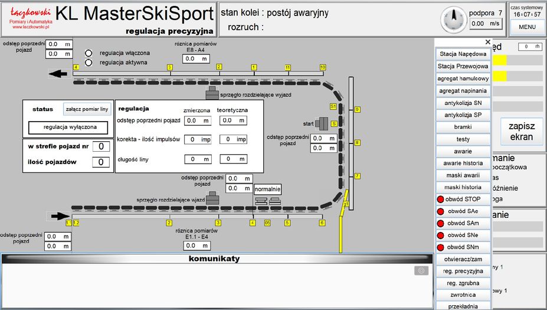The height and width of the screenshot is (310, 547).
Task: Open the awarie menu entry
Action: [x=463, y=152]
